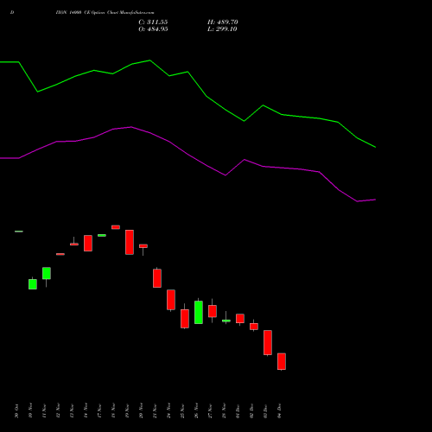
Task: Click the high price H: 489.70
Action: tap(223, 22)
